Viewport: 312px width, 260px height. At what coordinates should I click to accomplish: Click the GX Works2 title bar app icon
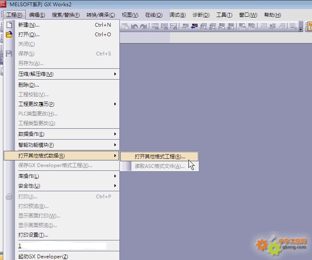pyautogui.click(x=3, y=4)
